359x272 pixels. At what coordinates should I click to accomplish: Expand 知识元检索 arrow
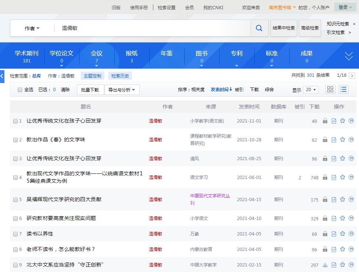click(x=354, y=24)
